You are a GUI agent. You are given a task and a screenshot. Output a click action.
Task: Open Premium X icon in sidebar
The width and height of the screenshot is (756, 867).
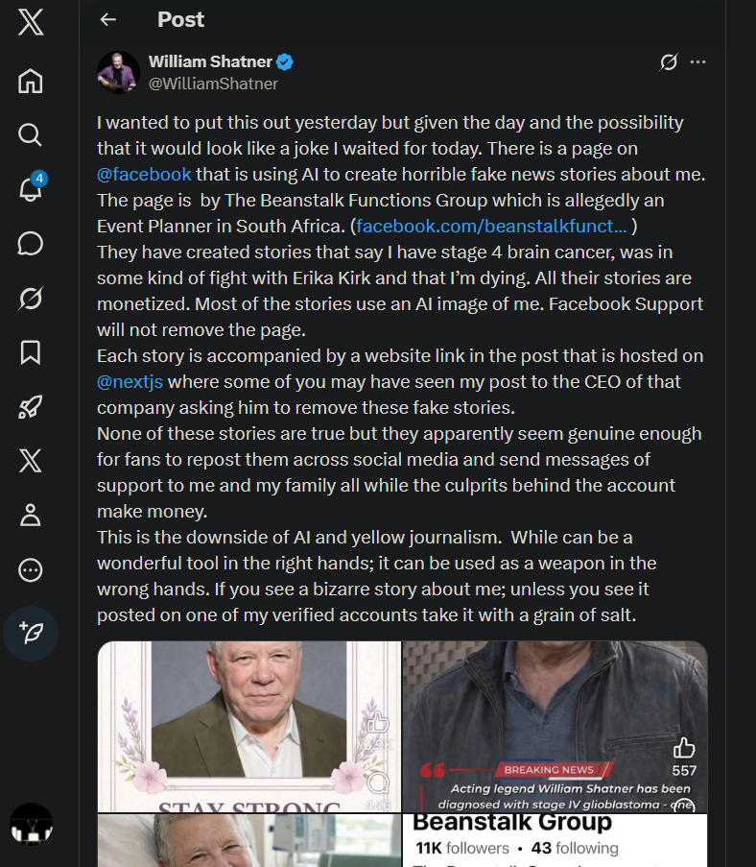click(31, 461)
